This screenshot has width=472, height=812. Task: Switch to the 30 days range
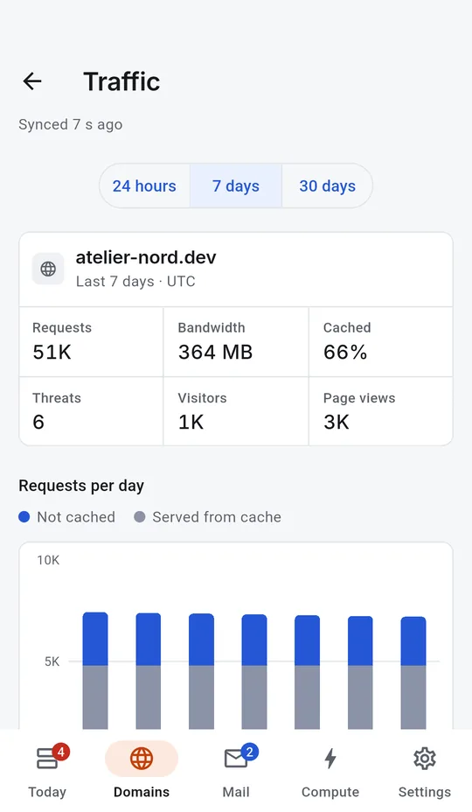(327, 185)
